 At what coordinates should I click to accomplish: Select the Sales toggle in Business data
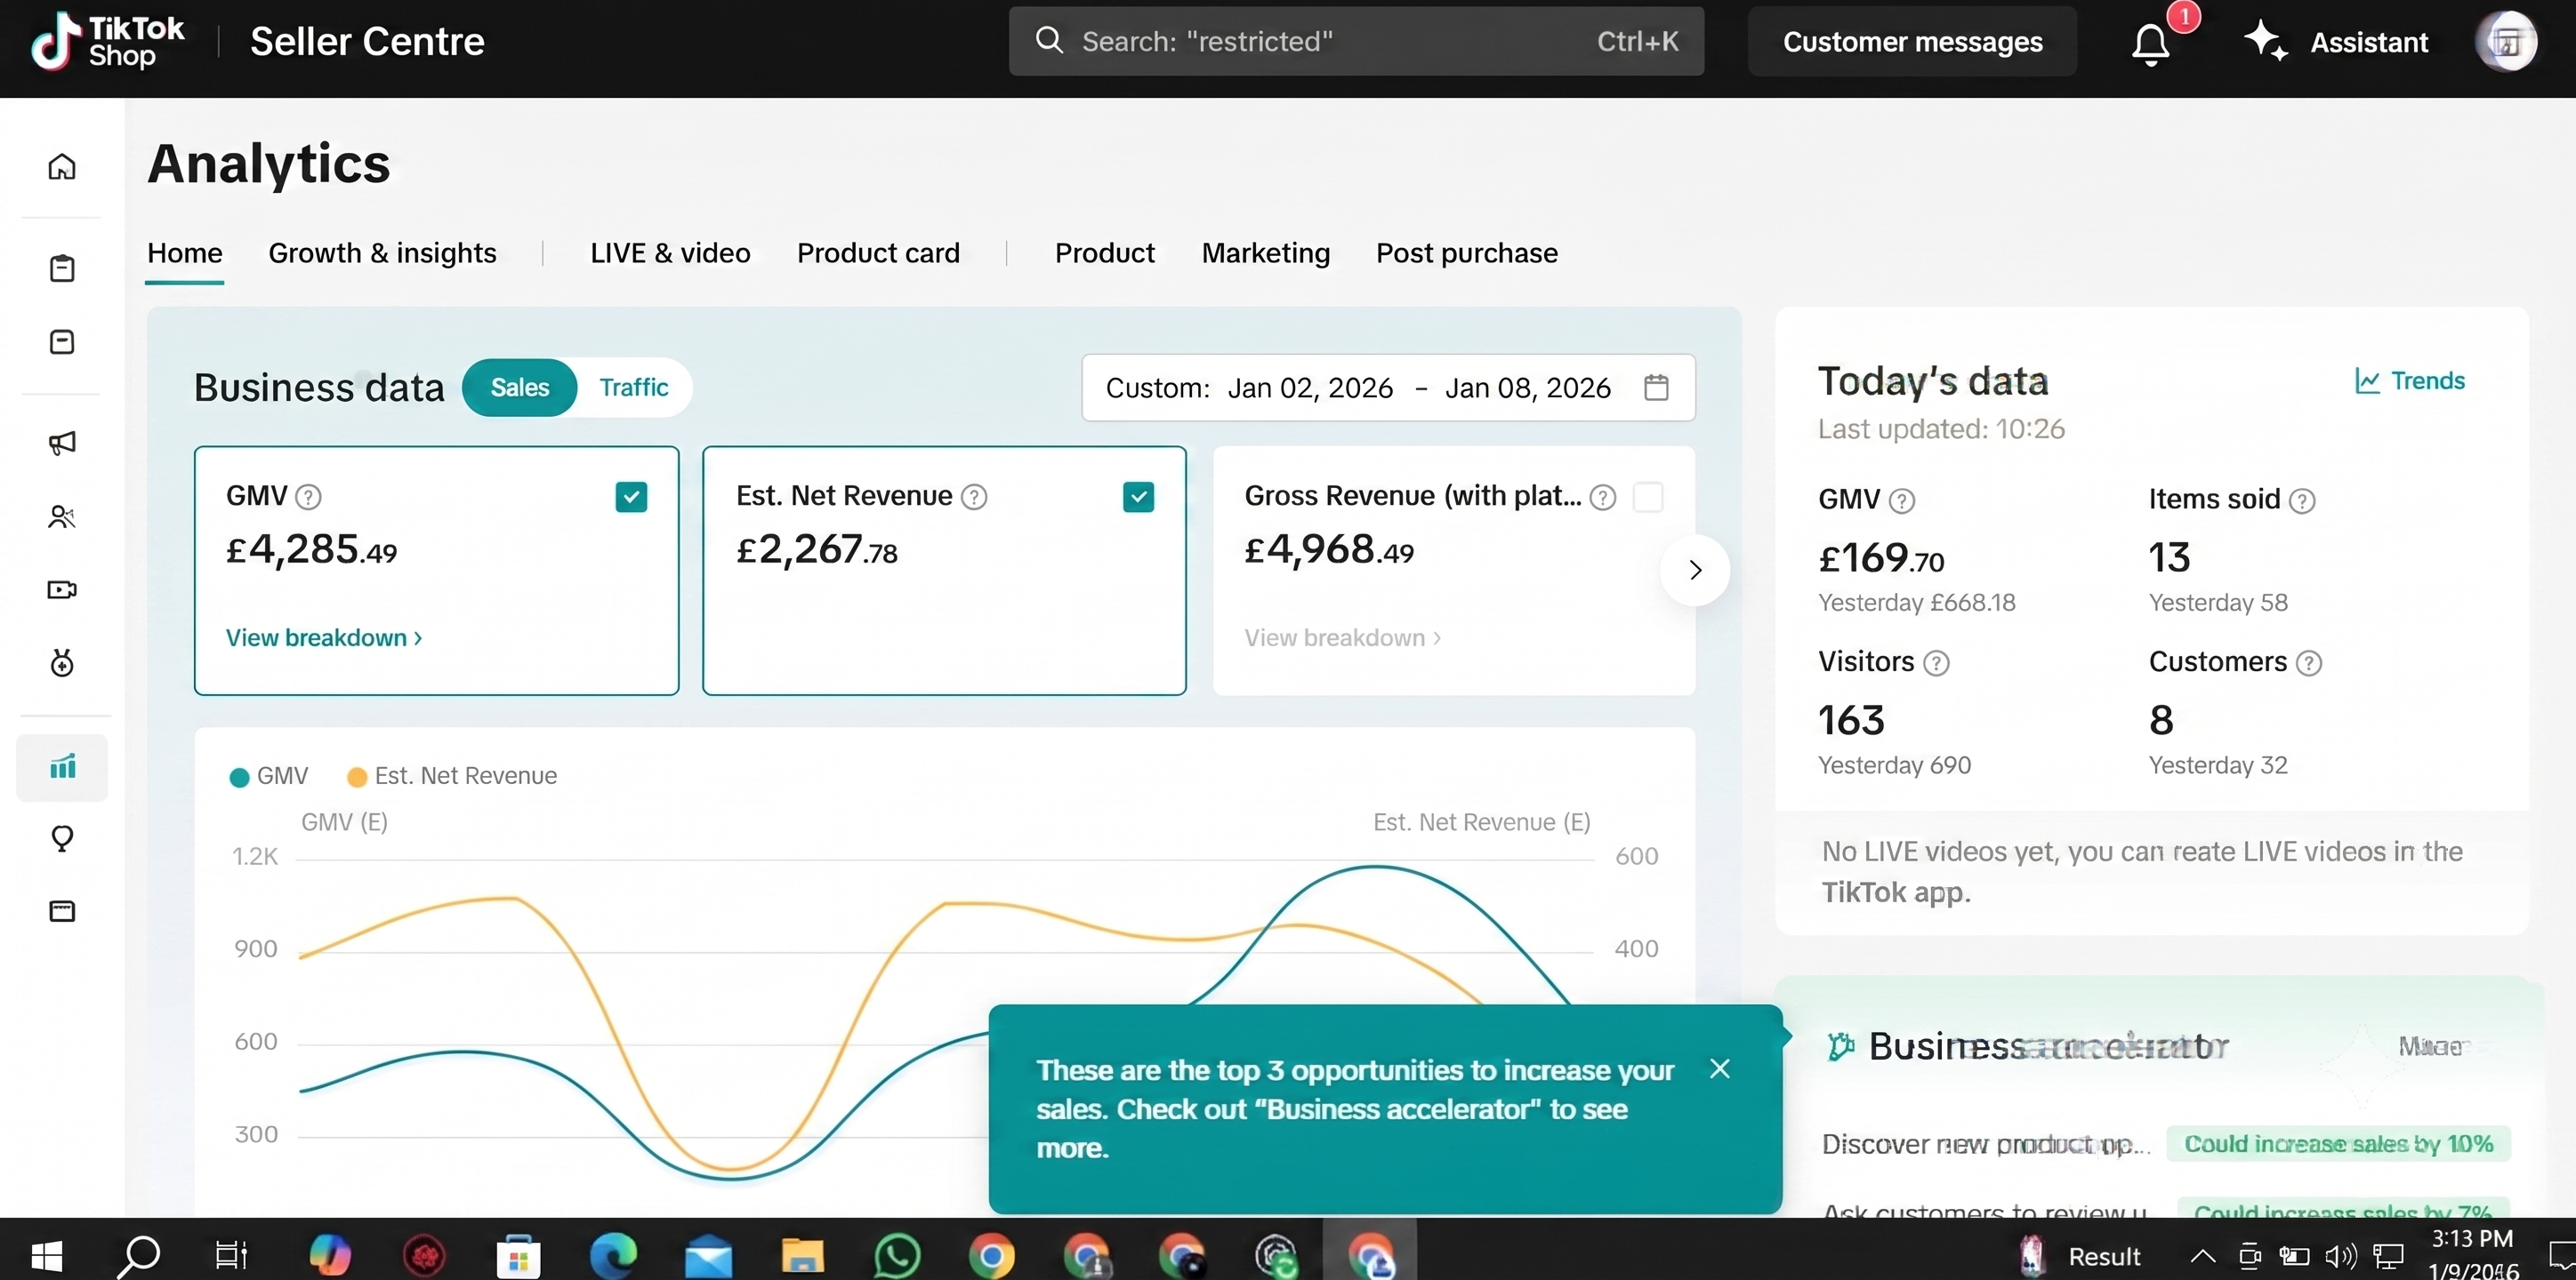pos(520,388)
